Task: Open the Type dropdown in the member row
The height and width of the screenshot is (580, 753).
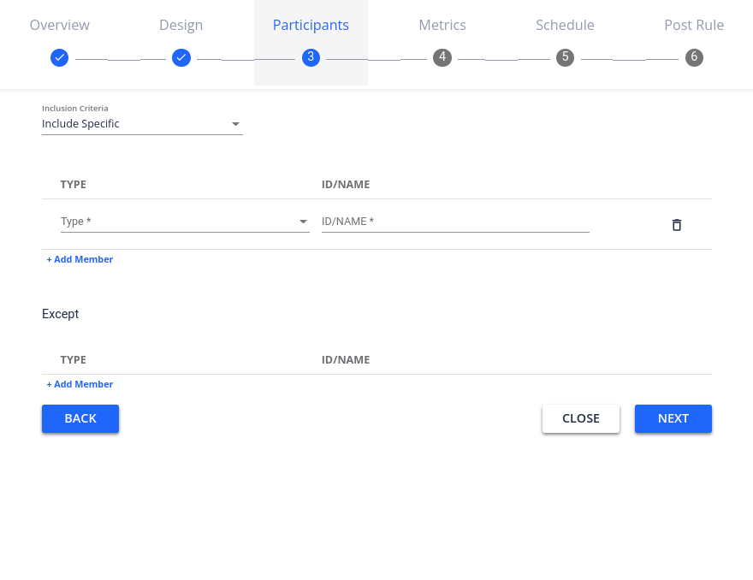Action: click(185, 221)
